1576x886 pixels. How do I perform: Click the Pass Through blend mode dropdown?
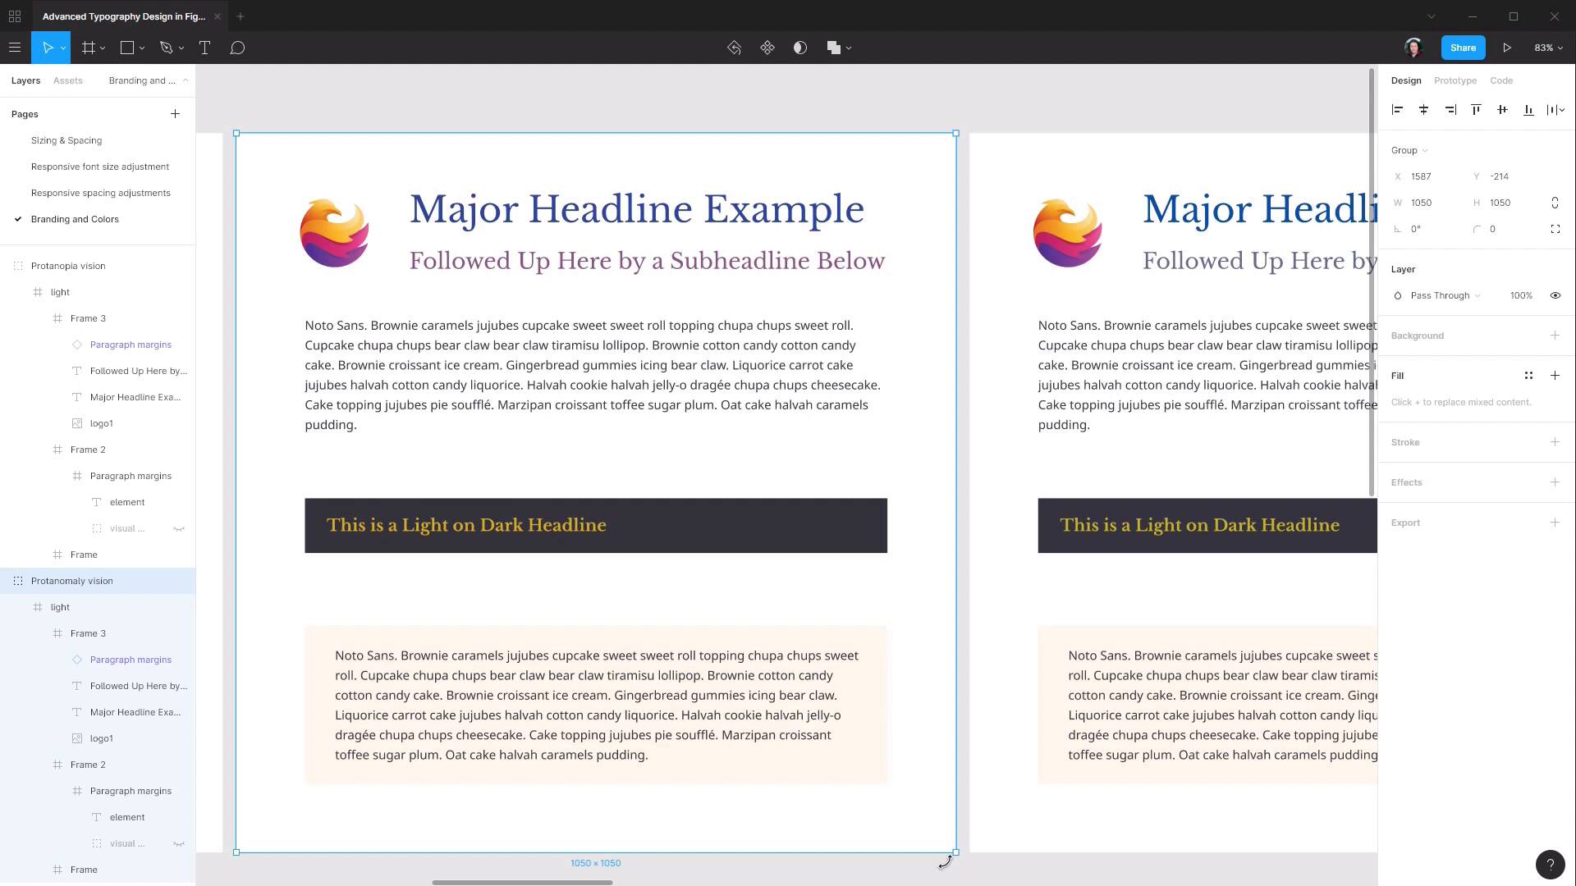1447,295
